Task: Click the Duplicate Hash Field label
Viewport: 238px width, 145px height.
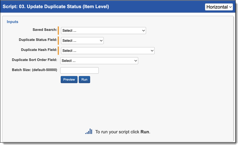Action: point(39,50)
